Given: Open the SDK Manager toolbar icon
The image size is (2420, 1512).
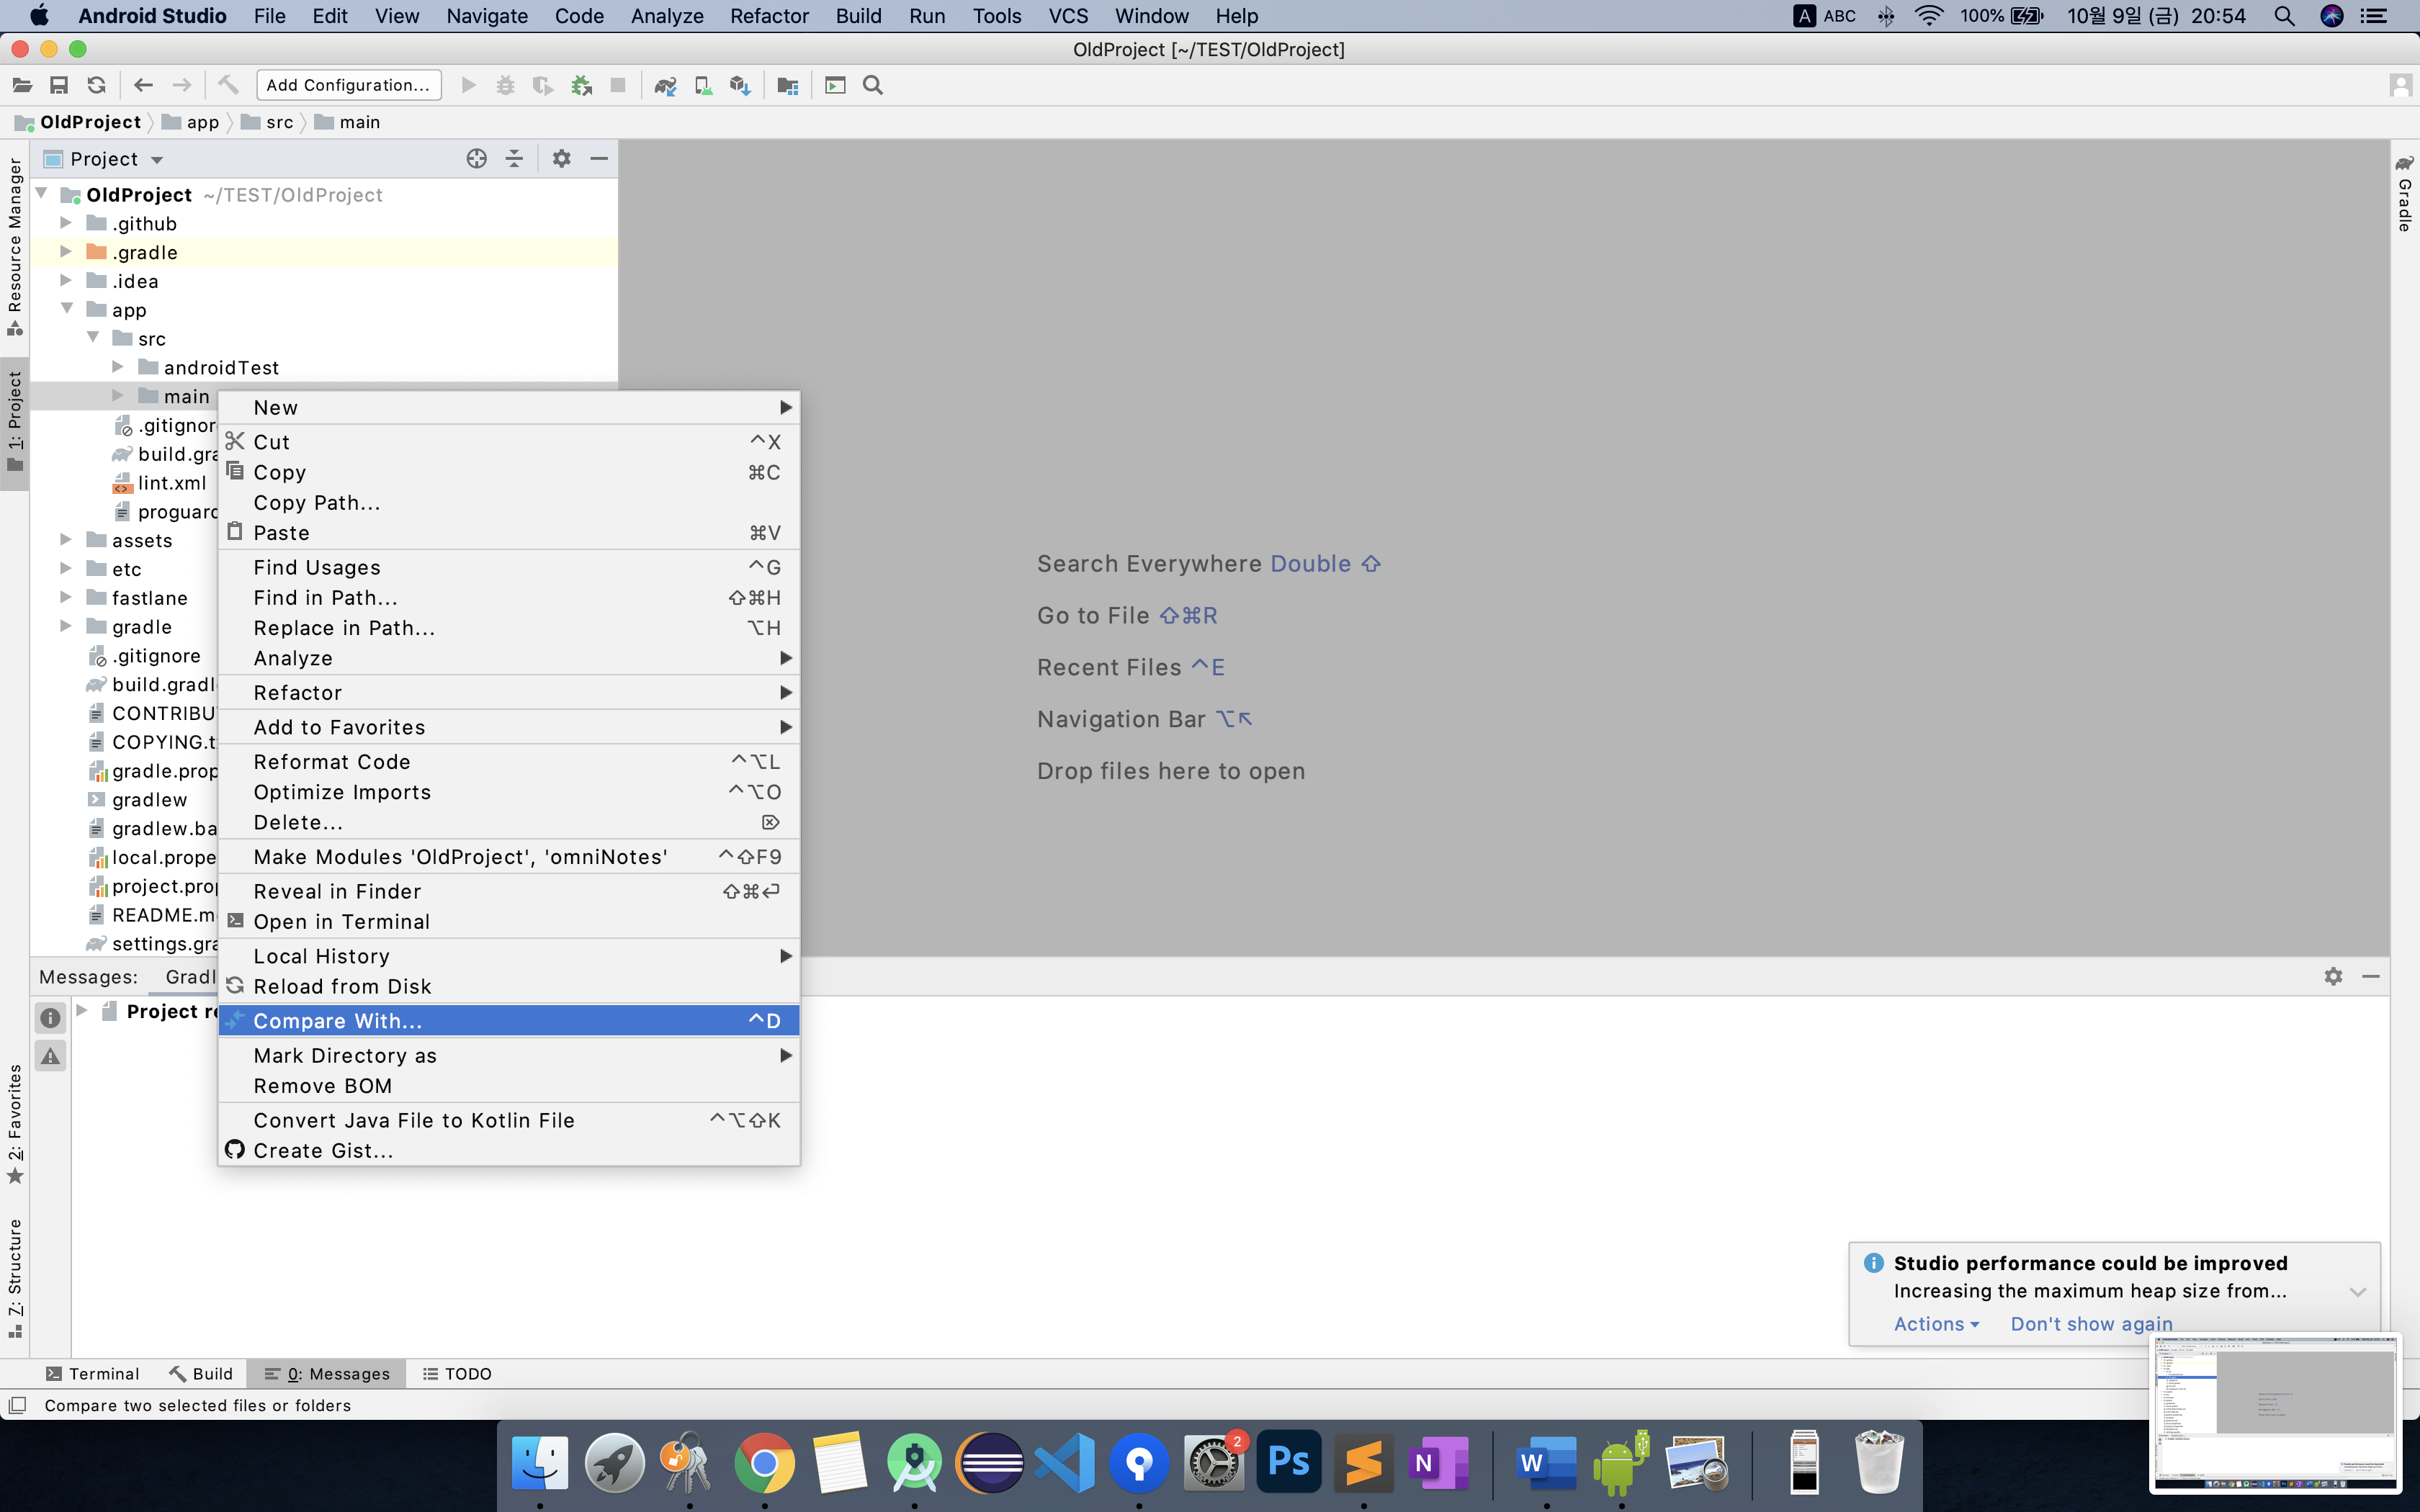Looking at the screenshot, I should (x=740, y=85).
